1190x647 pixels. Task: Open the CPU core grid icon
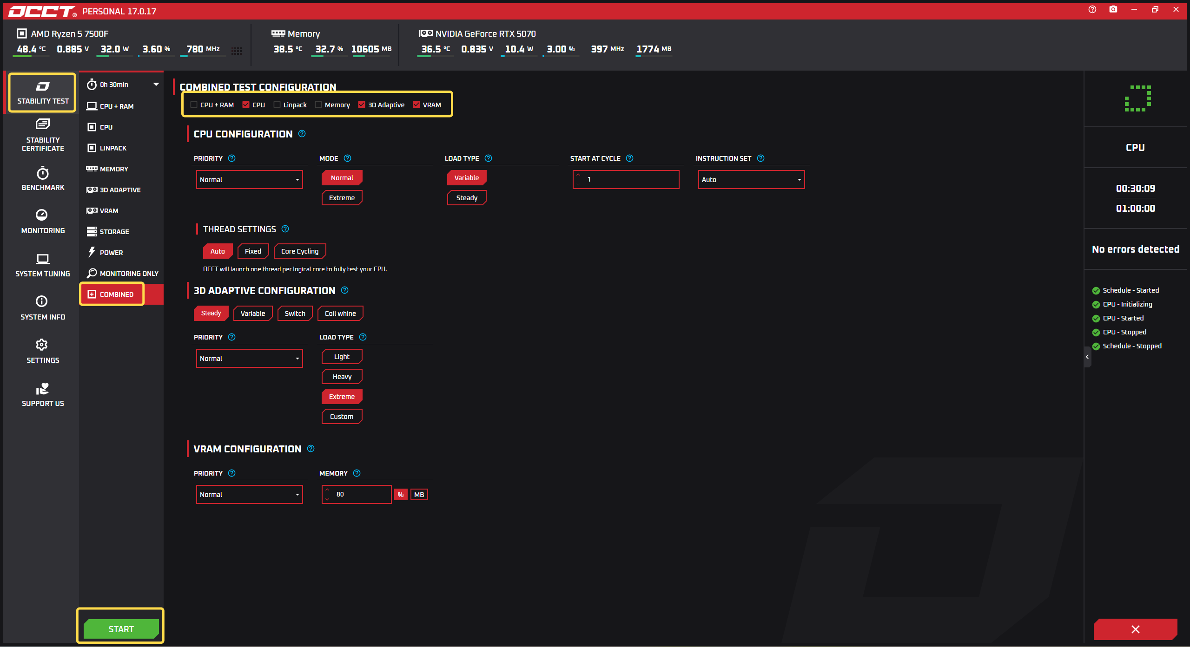tap(237, 51)
